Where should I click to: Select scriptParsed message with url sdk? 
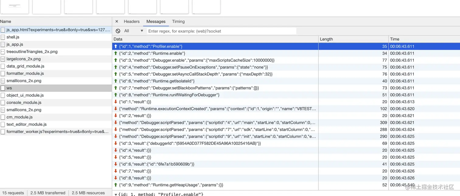pos(286,130)
